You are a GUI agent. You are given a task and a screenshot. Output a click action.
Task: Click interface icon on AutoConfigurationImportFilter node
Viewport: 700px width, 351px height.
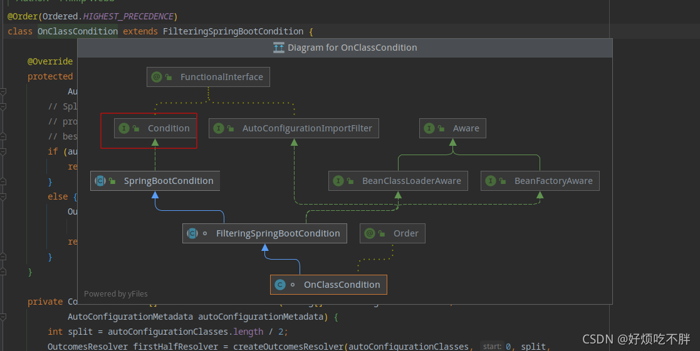[219, 128]
